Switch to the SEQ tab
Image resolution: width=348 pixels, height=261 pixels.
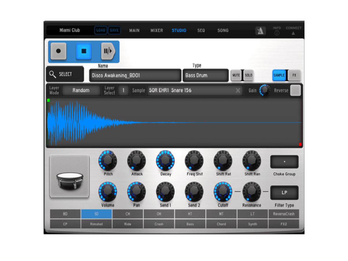pos(201,30)
